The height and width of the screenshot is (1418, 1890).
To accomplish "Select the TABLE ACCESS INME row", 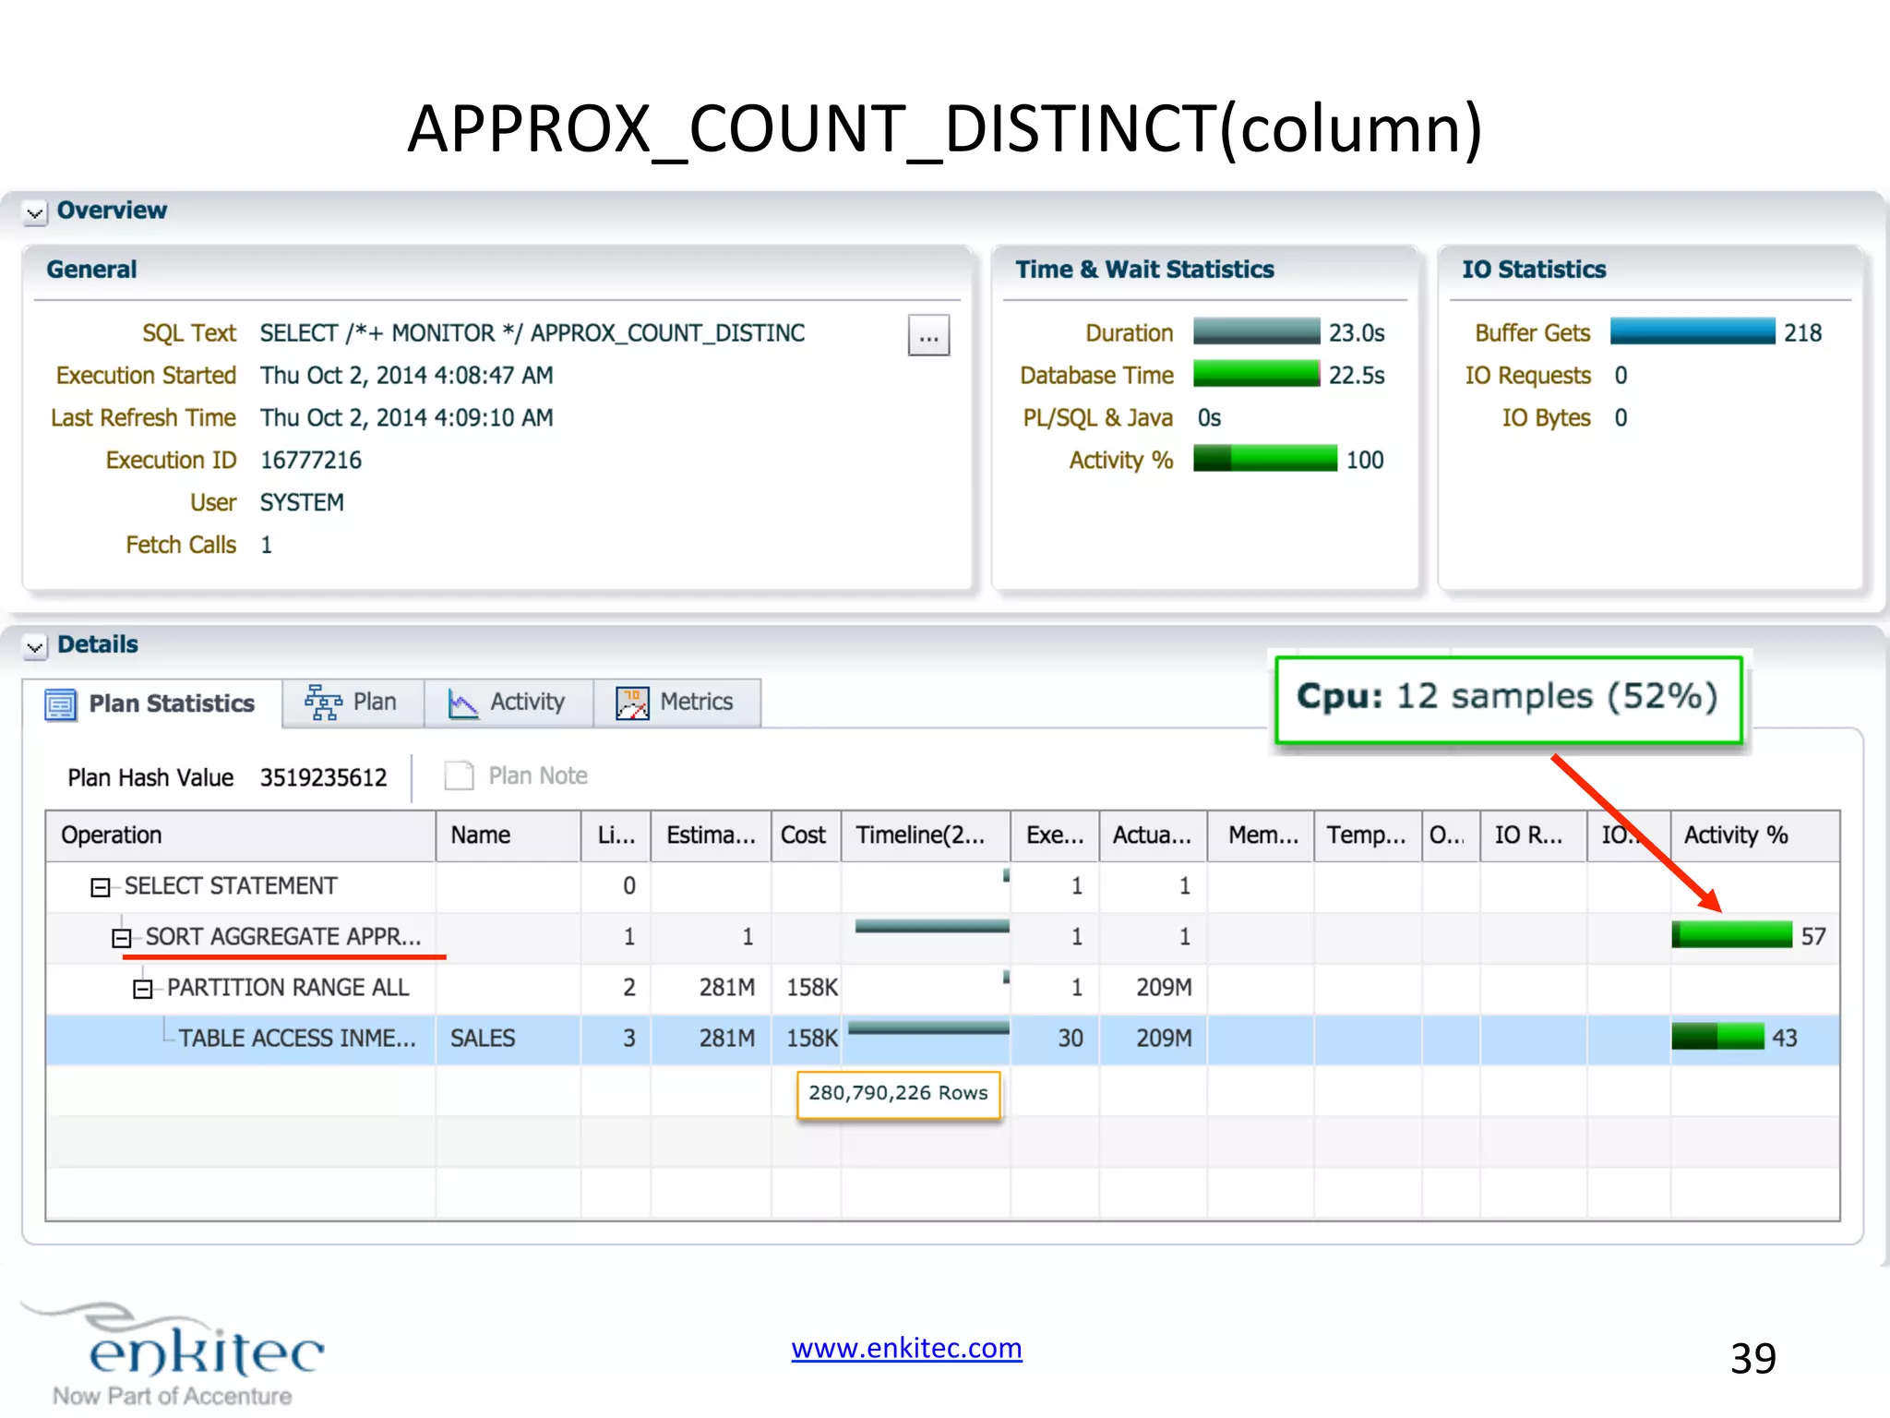I will [942, 1039].
